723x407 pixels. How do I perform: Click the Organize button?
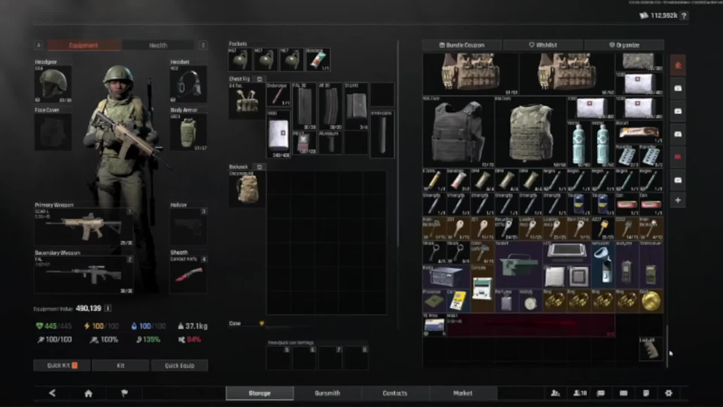[x=624, y=45]
